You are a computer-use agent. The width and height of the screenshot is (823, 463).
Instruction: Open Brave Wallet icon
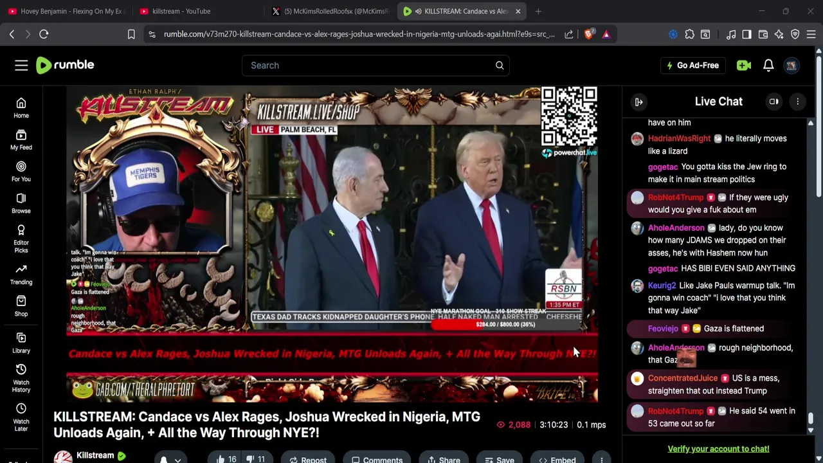click(763, 34)
